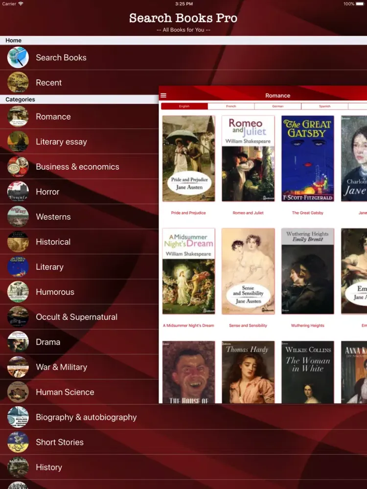367x489 pixels.
Task: Switch to the French language tab
Action: point(231,106)
